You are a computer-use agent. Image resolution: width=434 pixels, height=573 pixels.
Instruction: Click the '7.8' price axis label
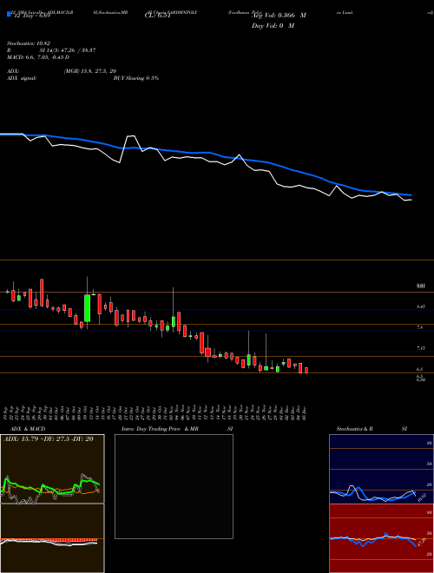tap(420, 328)
